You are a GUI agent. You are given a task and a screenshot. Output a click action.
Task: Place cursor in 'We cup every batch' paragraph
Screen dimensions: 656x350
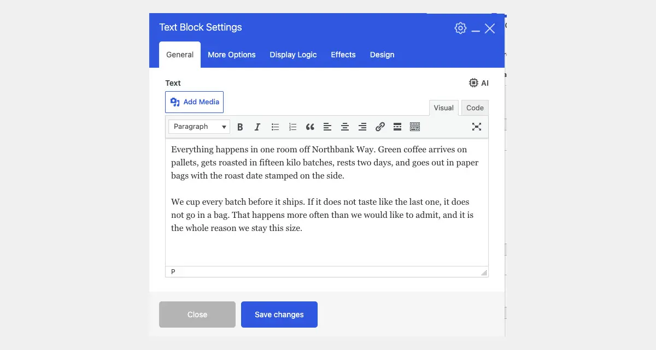[x=323, y=215]
